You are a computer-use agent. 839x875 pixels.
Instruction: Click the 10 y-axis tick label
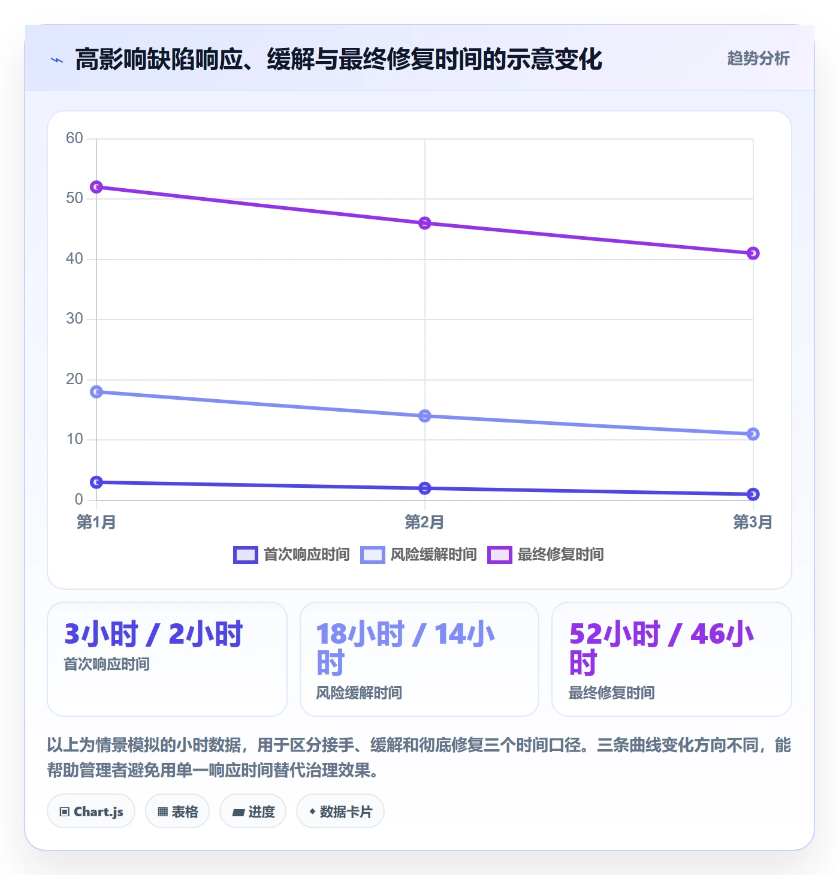click(x=74, y=439)
